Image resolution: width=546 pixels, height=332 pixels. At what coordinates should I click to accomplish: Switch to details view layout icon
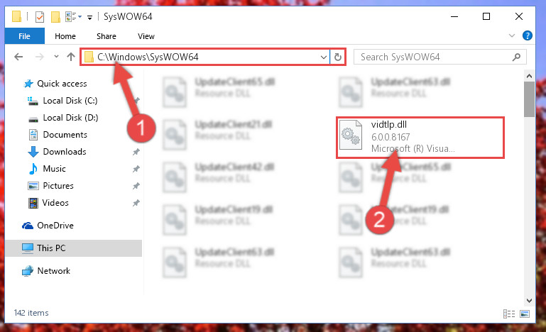coord(509,314)
